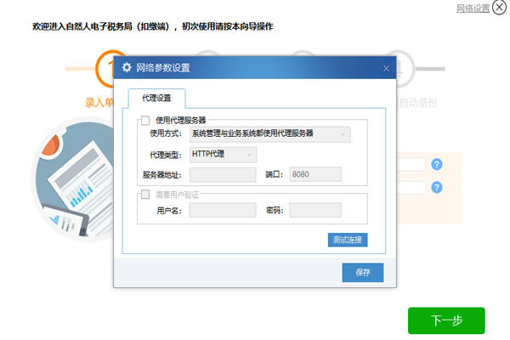Image resolution: width=510 pixels, height=340 pixels.
Task: Click the 端口 field showing 8080
Action: [x=315, y=174]
